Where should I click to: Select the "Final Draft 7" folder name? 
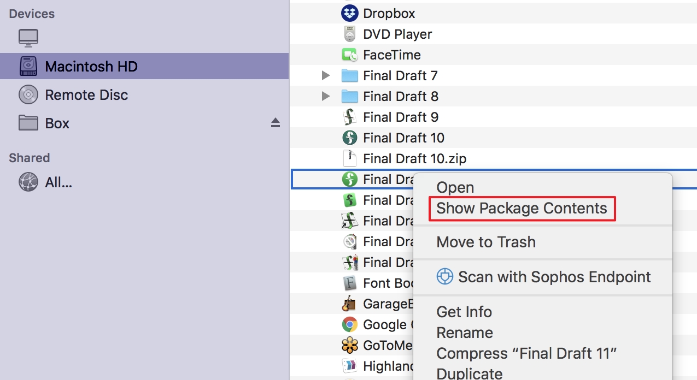click(400, 75)
